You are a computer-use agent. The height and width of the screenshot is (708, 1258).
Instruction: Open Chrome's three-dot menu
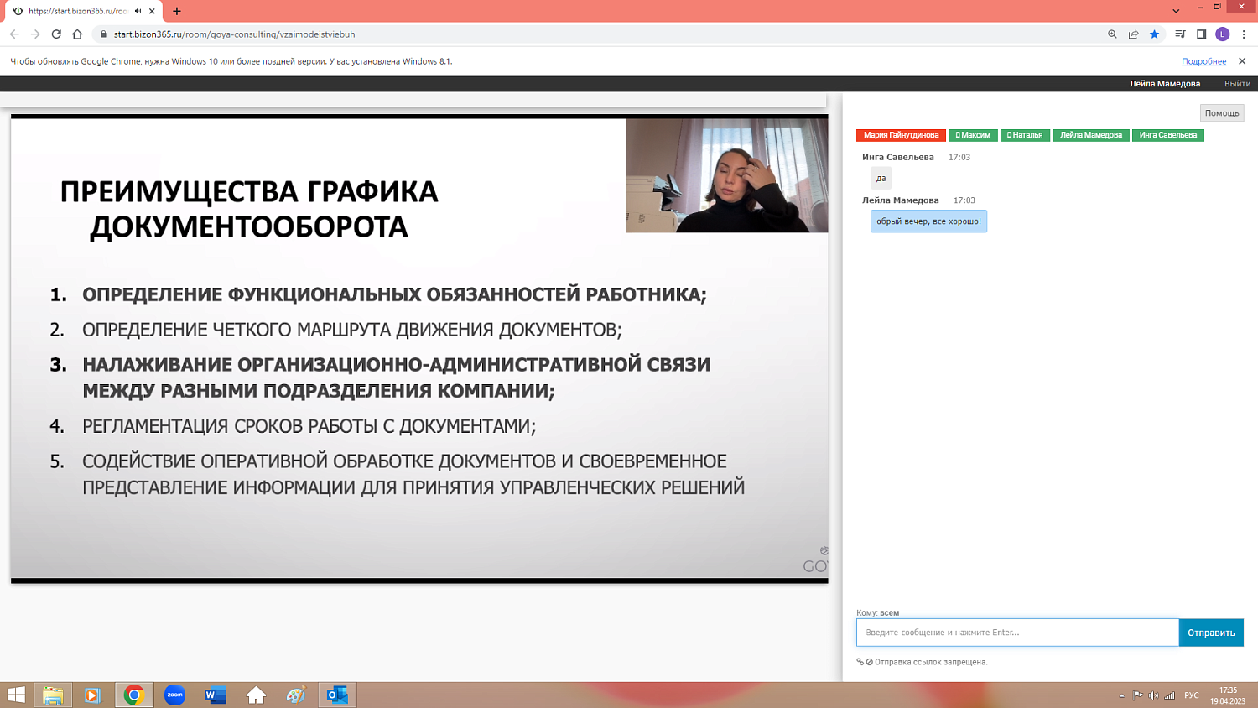point(1245,35)
